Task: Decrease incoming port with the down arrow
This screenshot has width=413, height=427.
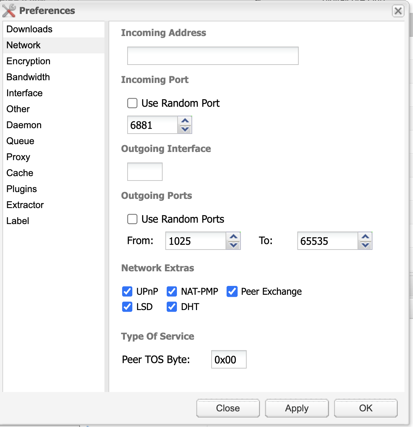Action: [185, 129]
